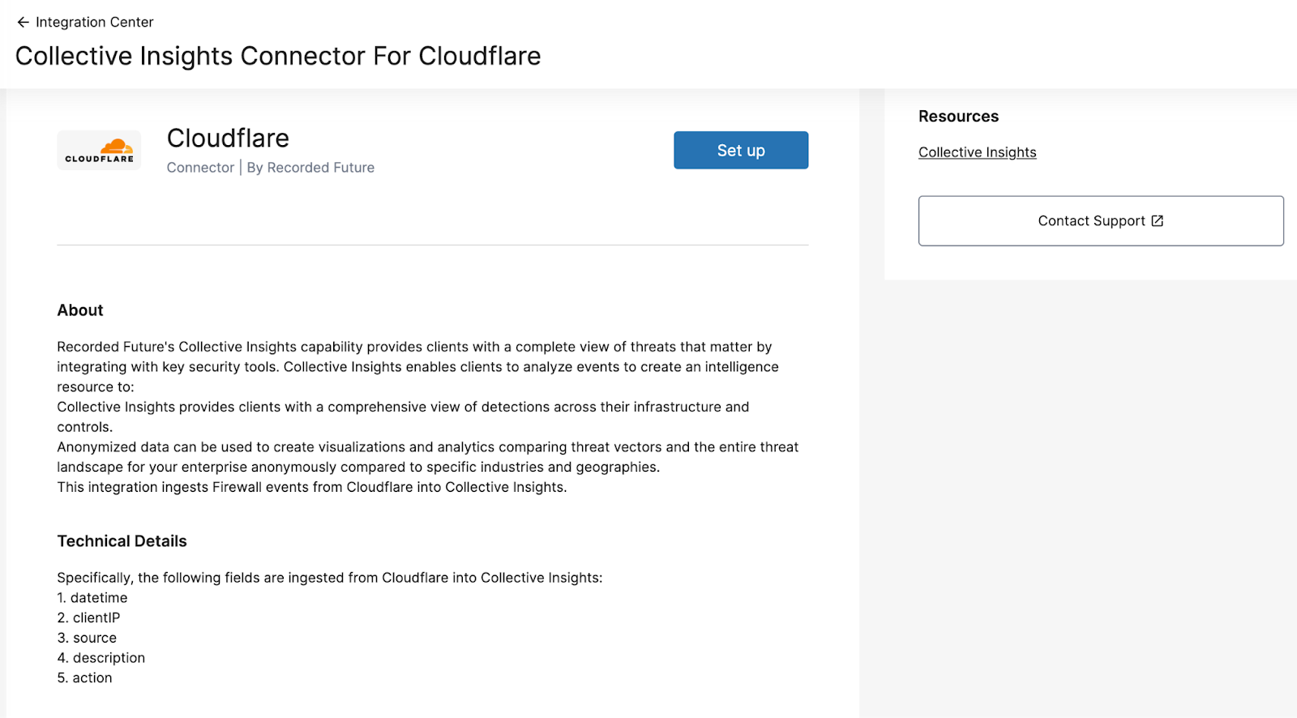Click the sentence about ingesting Firewall events

tap(311, 487)
